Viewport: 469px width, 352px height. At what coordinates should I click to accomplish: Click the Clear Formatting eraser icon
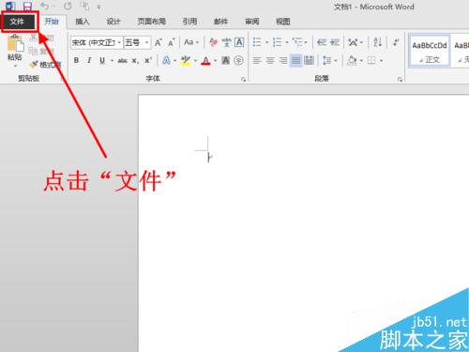coord(213,42)
